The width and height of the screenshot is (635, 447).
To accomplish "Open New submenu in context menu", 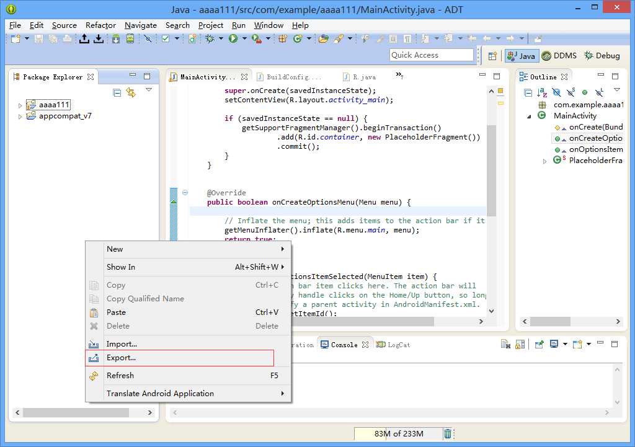I will point(189,249).
